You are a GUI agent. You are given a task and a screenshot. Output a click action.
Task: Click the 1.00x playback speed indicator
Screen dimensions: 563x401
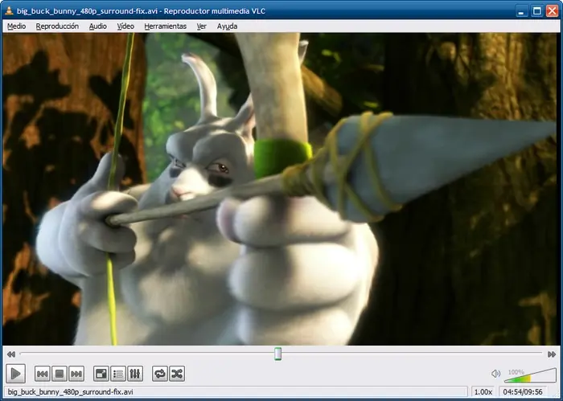483,391
